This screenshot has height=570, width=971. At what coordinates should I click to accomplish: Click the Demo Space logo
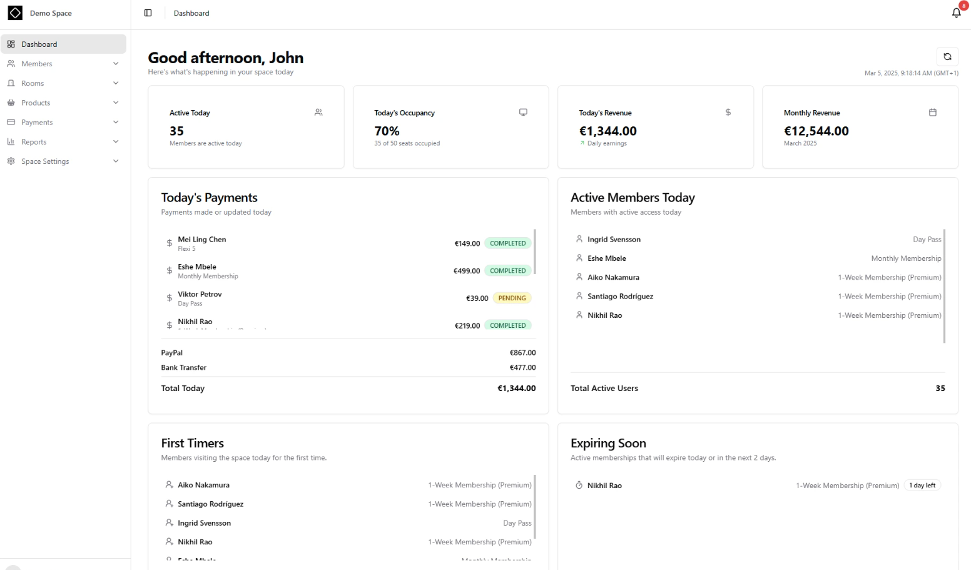tap(15, 13)
